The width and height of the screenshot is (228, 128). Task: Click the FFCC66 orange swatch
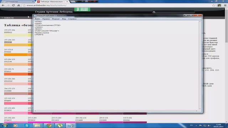tap(16, 45)
